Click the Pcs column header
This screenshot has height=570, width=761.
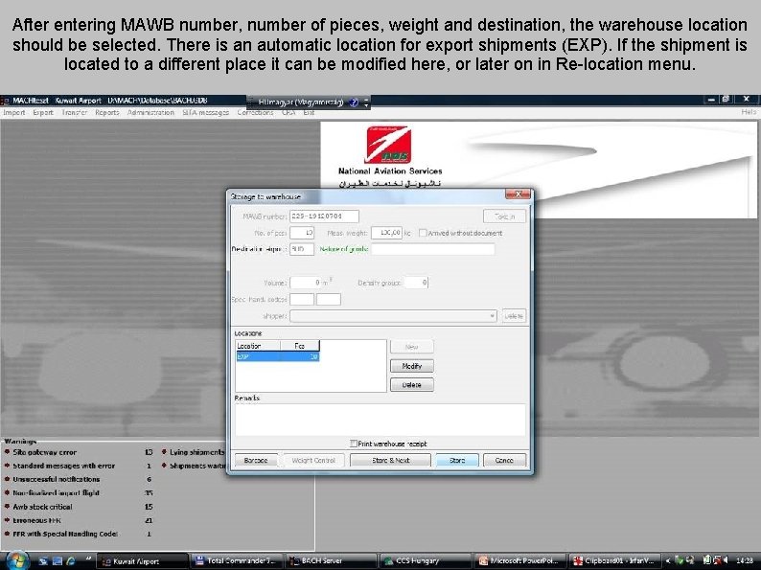[x=299, y=346]
